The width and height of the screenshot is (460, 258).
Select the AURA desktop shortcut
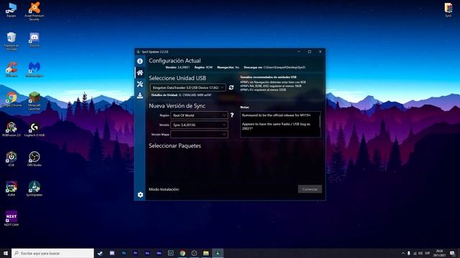pyautogui.click(x=11, y=188)
